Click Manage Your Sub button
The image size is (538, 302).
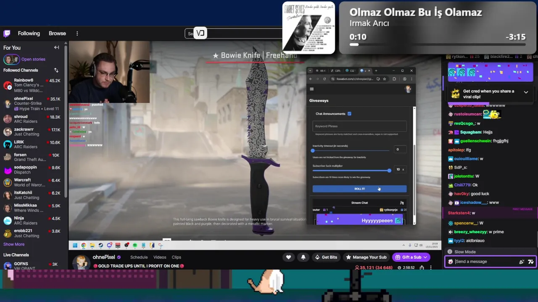coord(366,257)
